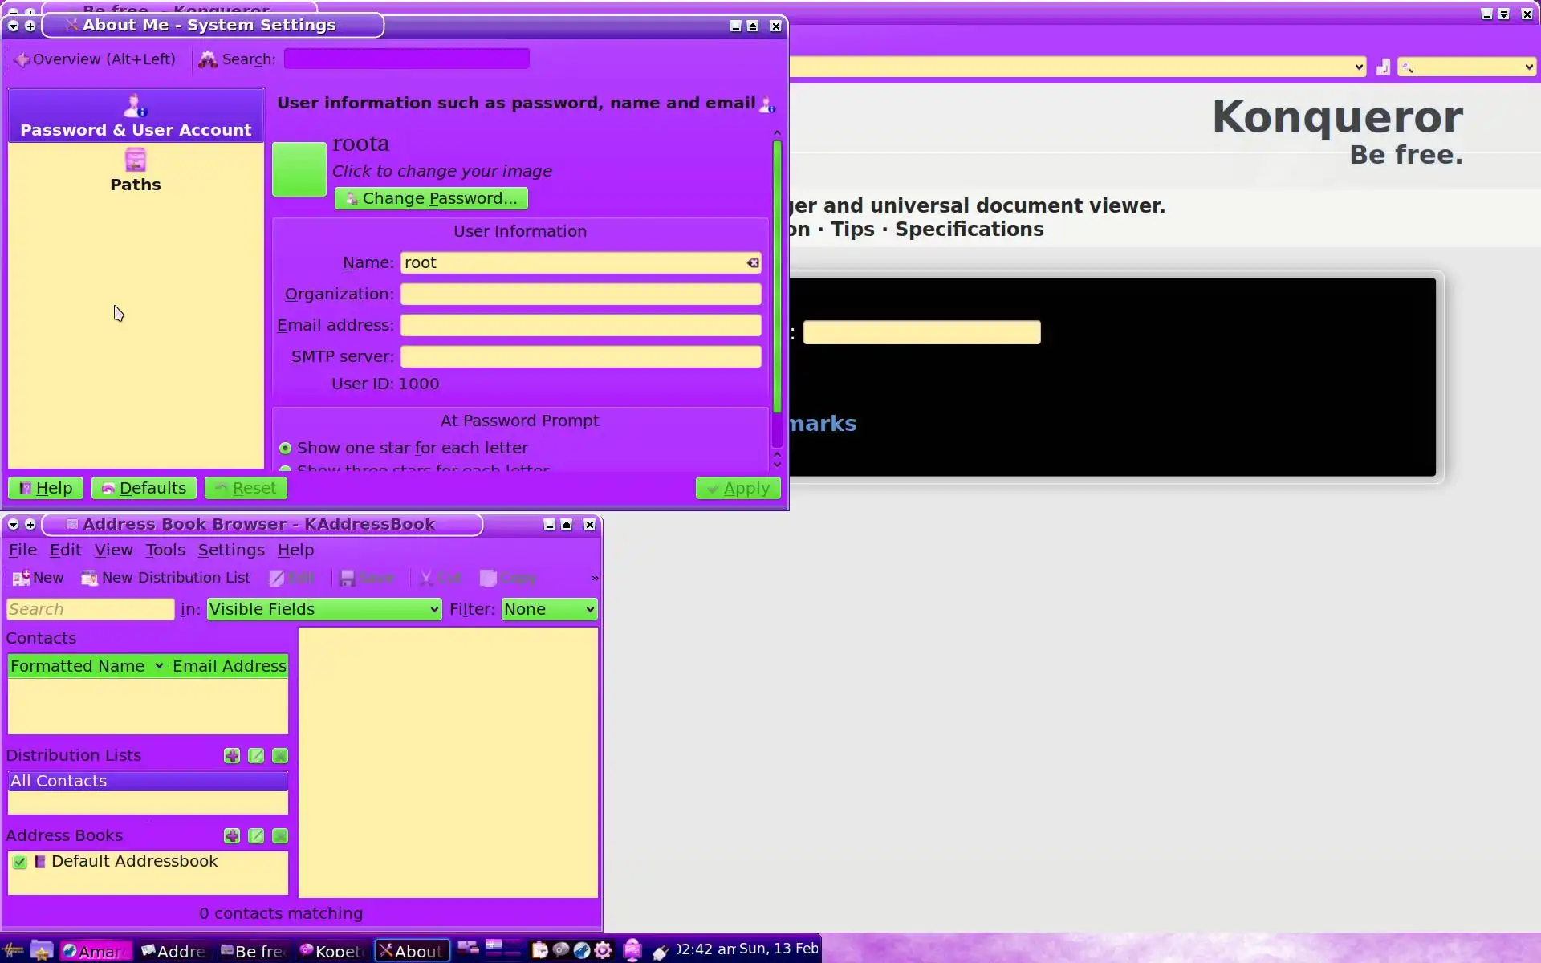Toggle the Default Addressbook checkbox
The image size is (1541, 963).
click(x=20, y=862)
